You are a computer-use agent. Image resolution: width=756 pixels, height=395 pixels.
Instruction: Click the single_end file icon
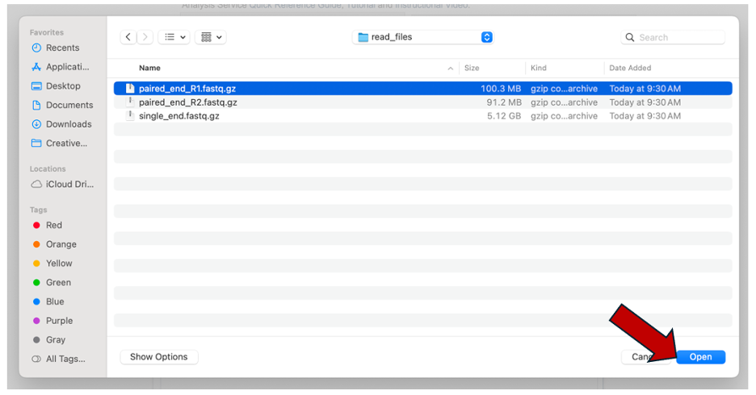(x=130, y=115)
